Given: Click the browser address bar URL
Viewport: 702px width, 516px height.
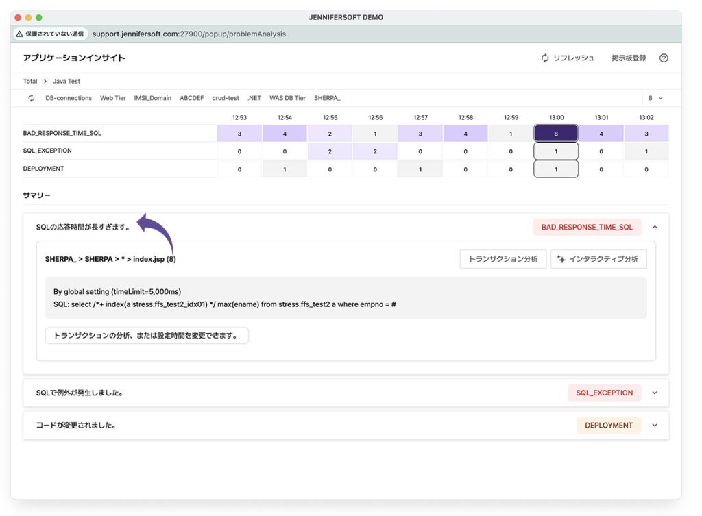Looking at the screenshot, I should 189,34.
